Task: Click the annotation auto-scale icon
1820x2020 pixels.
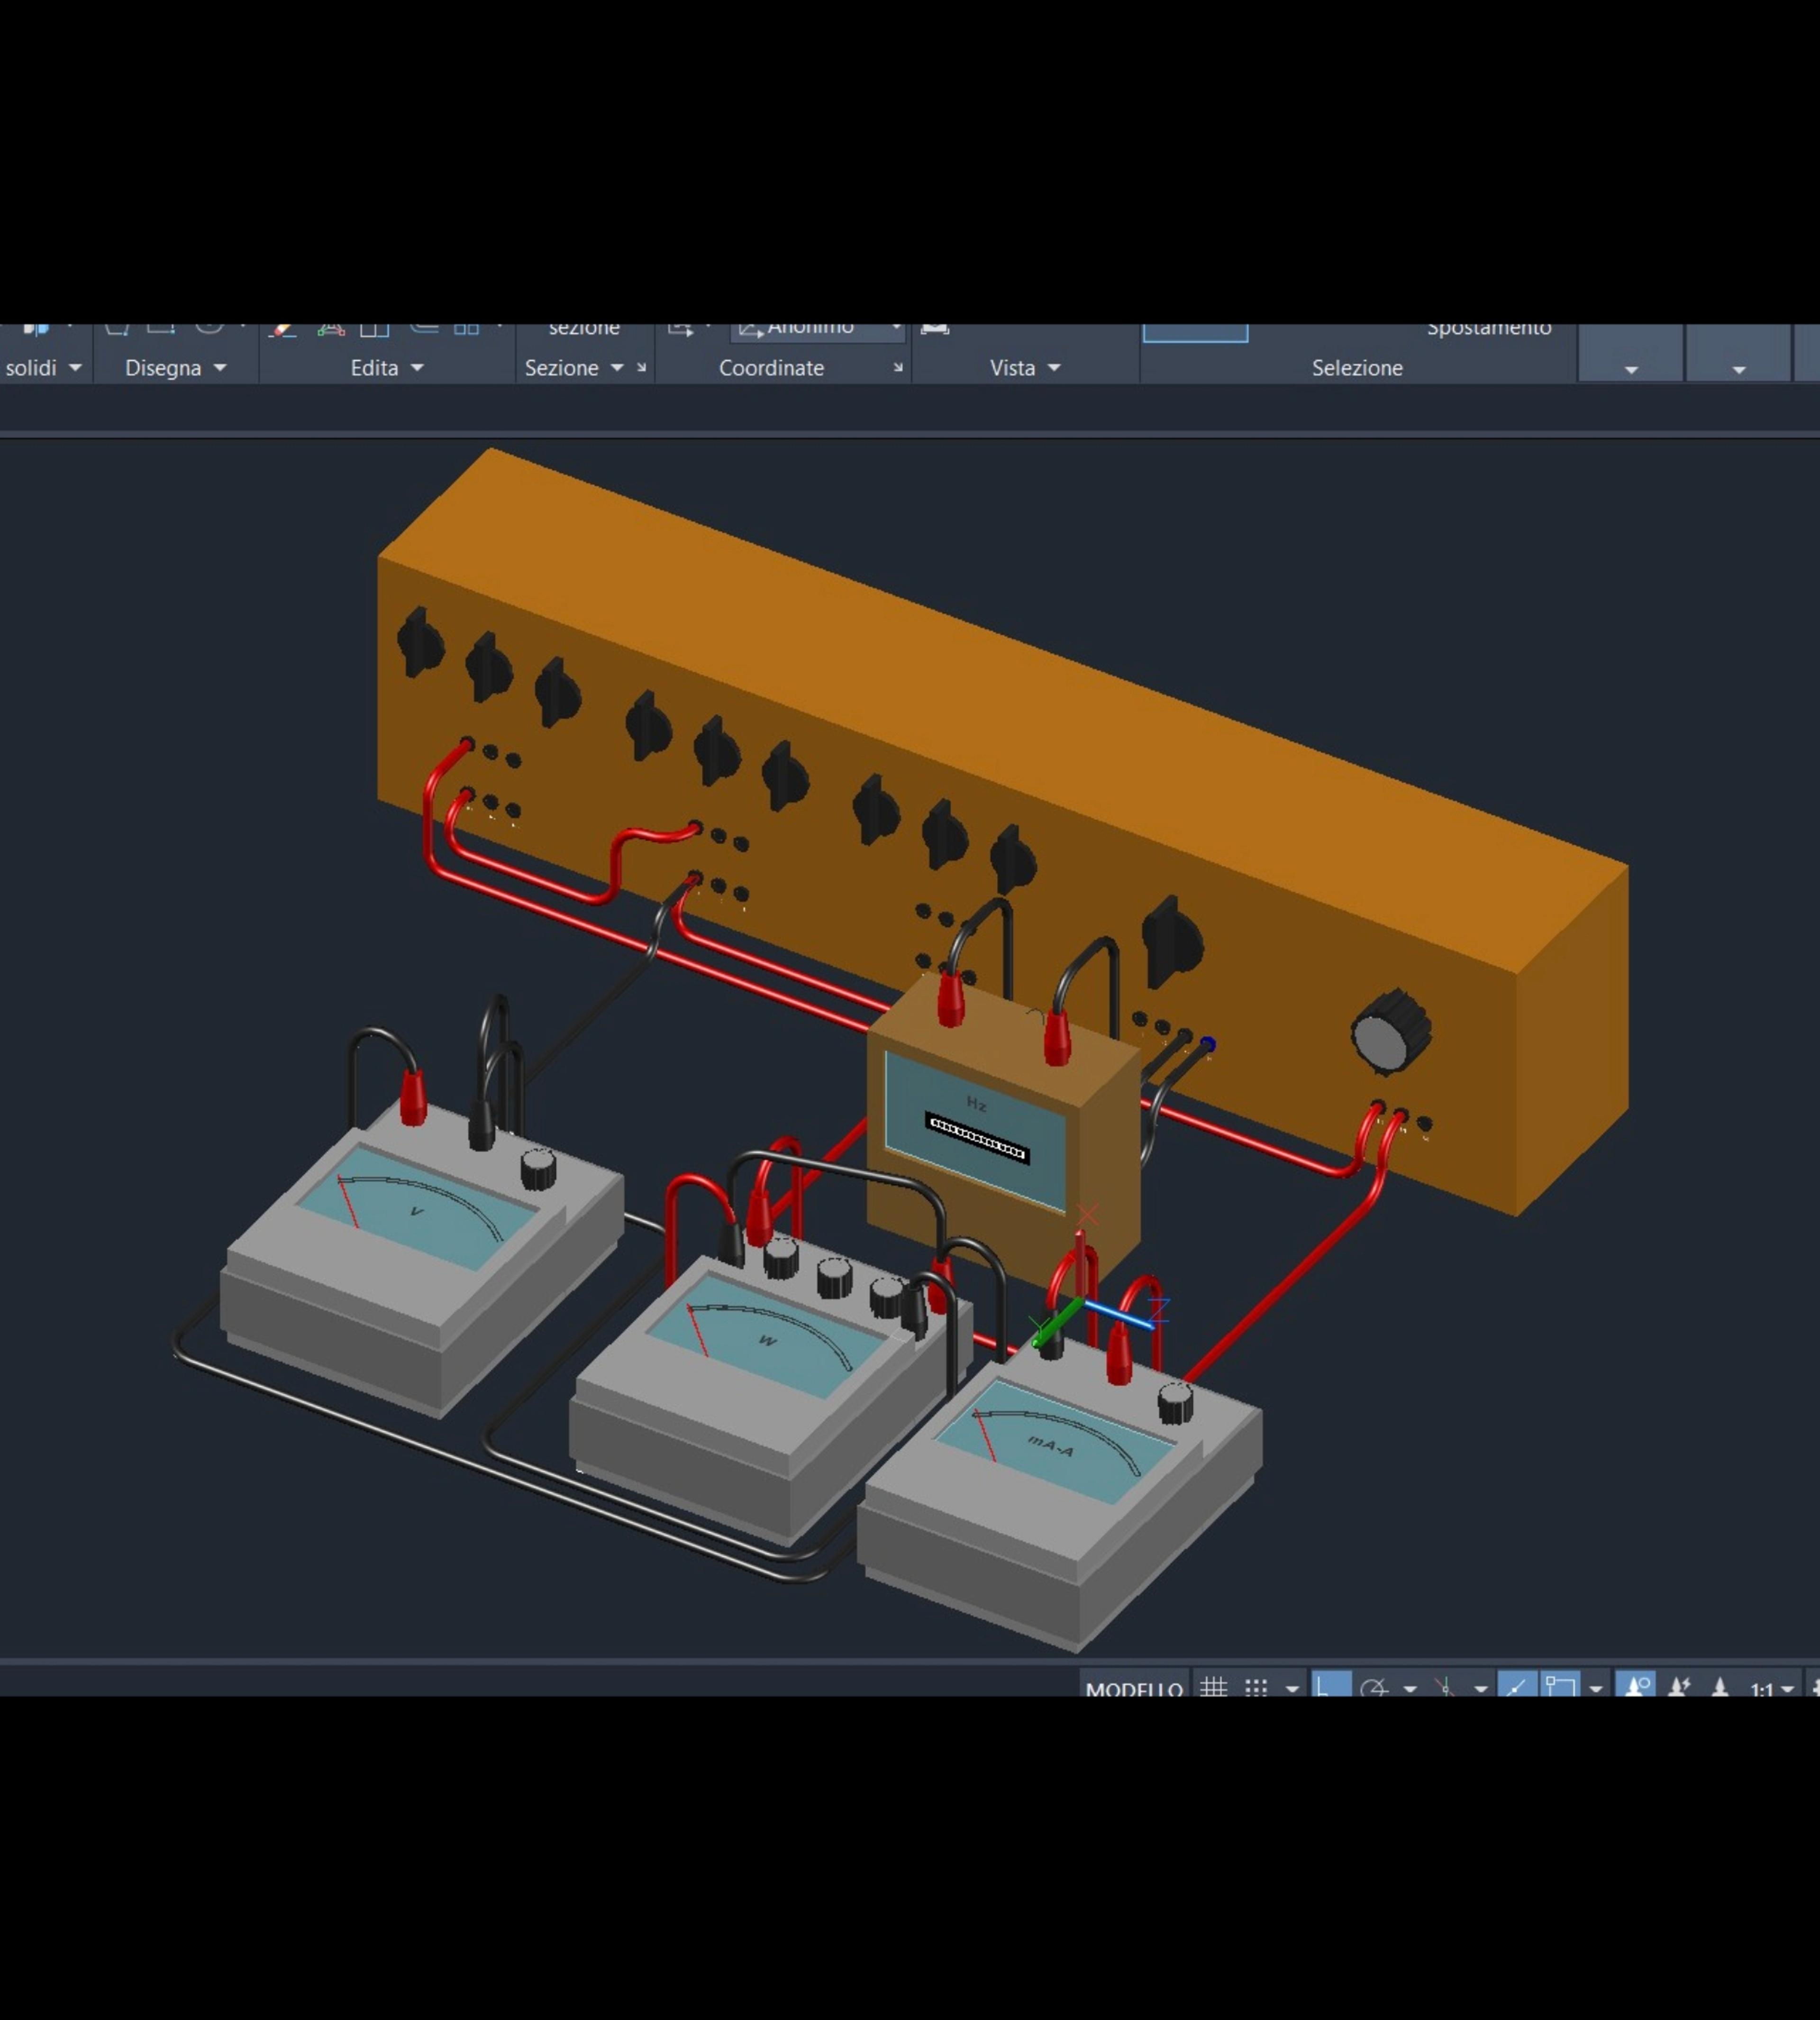Action: pos(1679,1688)
